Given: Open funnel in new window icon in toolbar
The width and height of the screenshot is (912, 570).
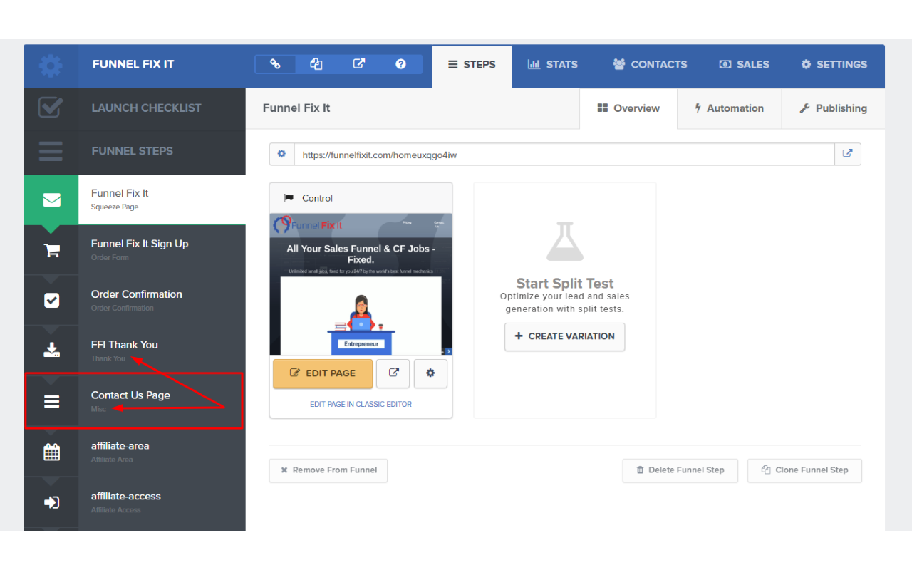Looking at the screenshot, I should pyautogui.click(x=359, y=64).
